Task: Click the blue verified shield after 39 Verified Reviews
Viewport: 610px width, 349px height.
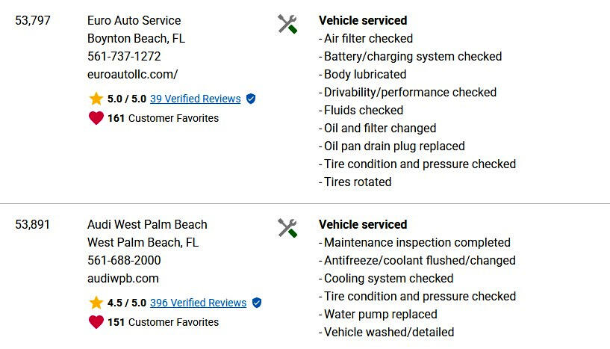Action: coord(251,99)
